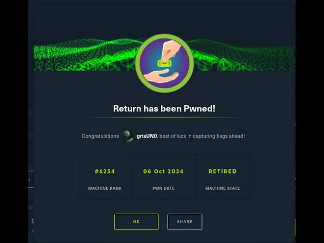Click the grisUNO profile picture

coord(128,136)
